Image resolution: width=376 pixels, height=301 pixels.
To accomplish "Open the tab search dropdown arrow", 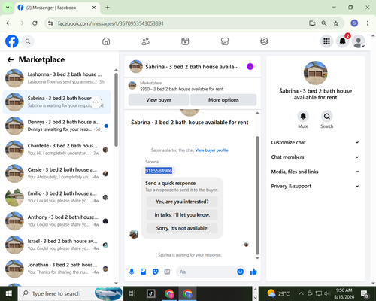I will pyautogui.click(x=8, y=8).
